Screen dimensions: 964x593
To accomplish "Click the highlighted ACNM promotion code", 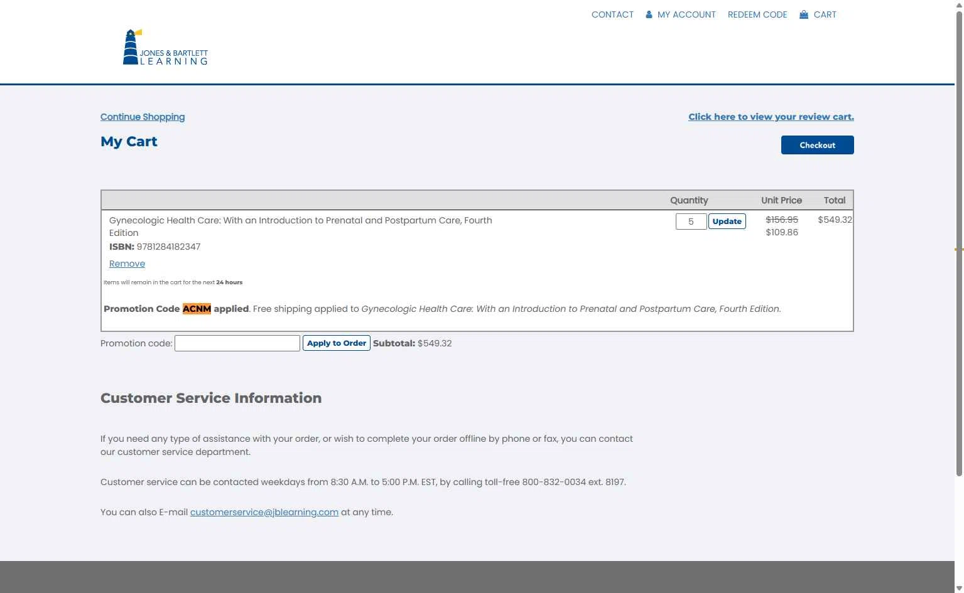I will click(197, 309).
